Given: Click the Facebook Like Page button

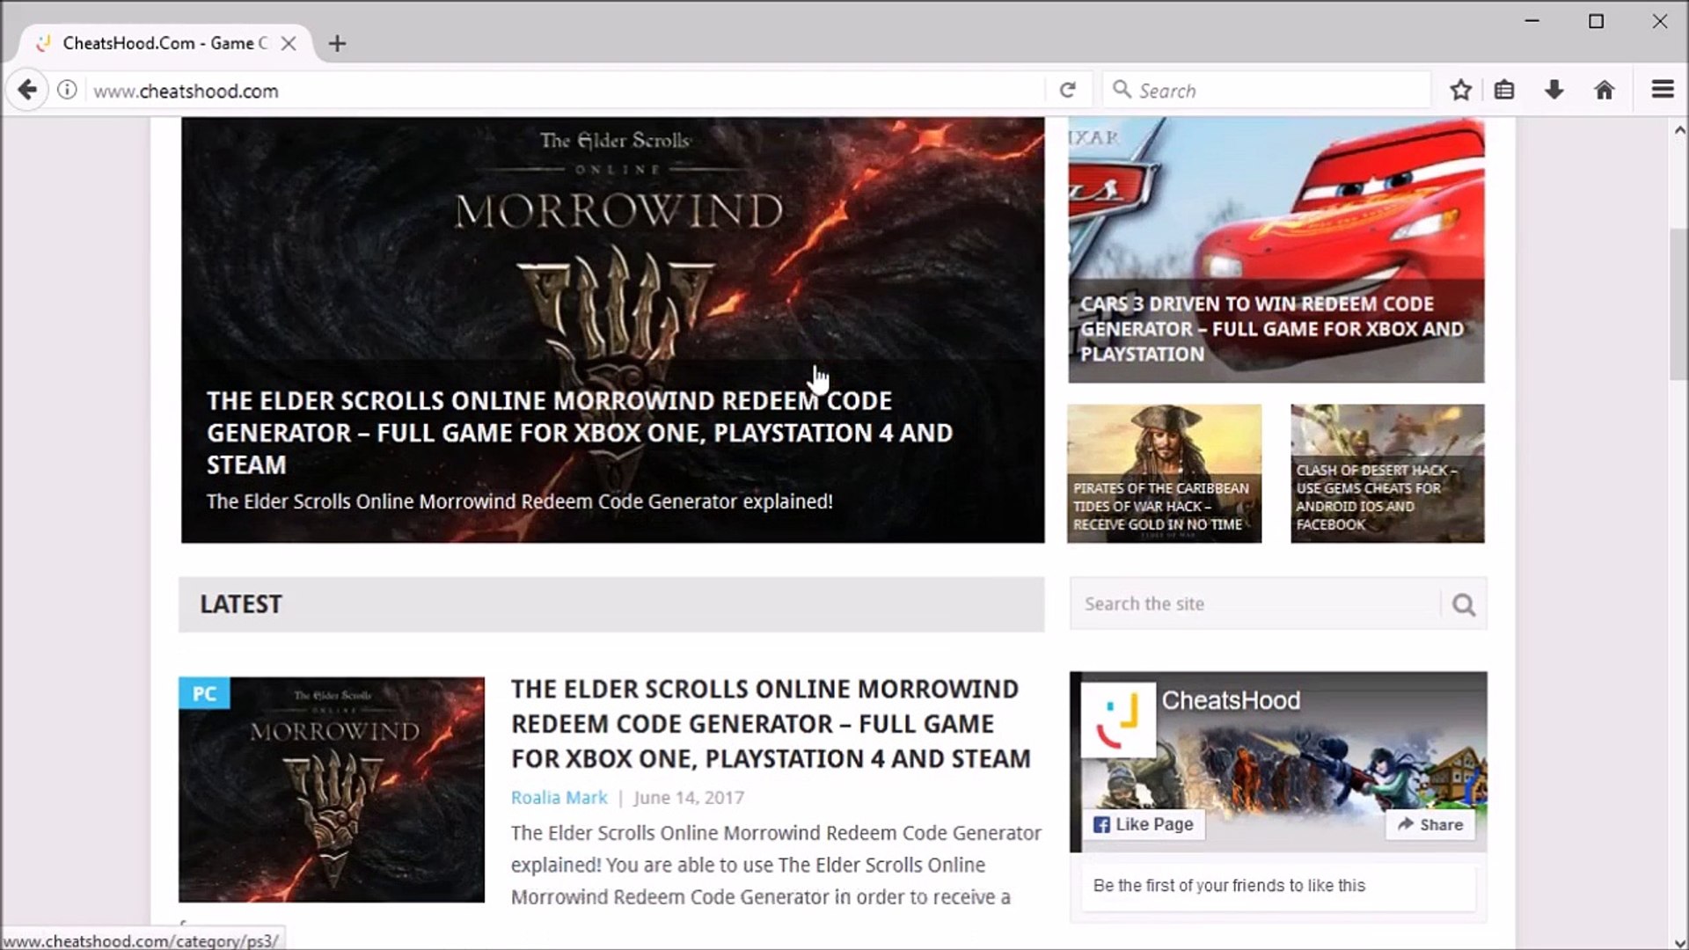Looking at the screenshot, I should (x=1143, y=824).
